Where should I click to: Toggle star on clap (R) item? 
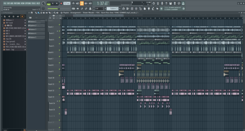[25, 39]
